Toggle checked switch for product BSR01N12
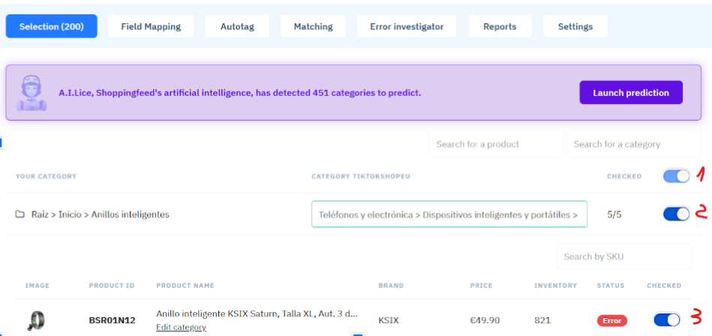Viewport: 712px width, 336px height. (667, 320)
